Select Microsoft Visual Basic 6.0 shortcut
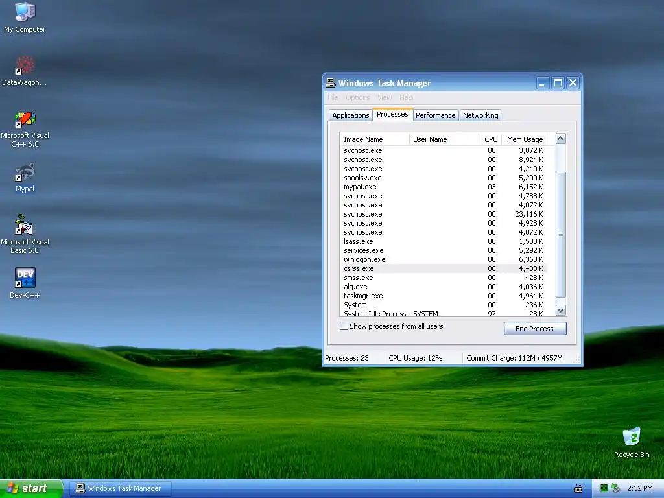The height and width of the screenshot is (498, 664). tap(25, 234)
